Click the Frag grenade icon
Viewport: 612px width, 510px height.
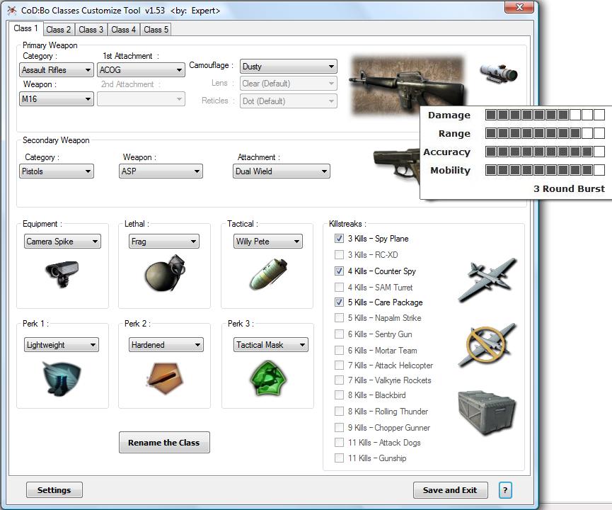[x=165, y=273]
